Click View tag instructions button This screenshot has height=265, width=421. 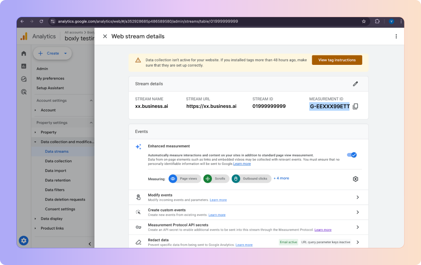pyautogui.click(x=337, y=60)
